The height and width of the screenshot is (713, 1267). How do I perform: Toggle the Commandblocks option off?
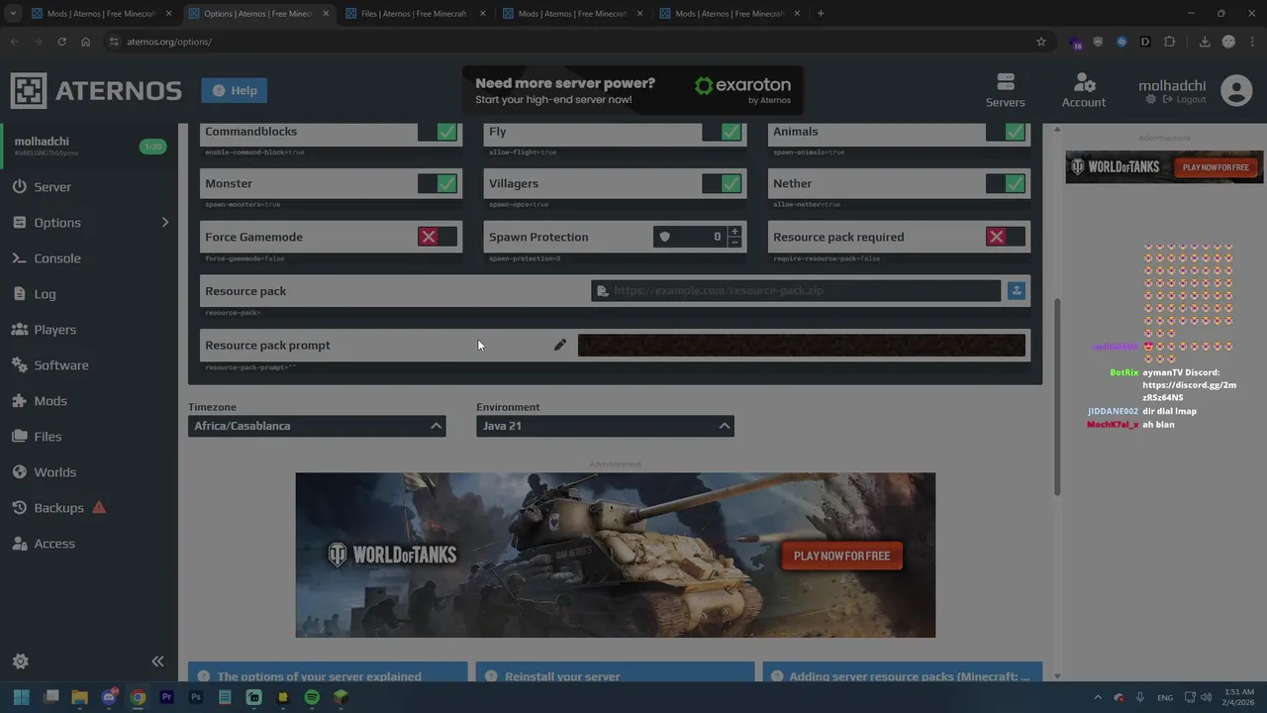click(438, 132)
